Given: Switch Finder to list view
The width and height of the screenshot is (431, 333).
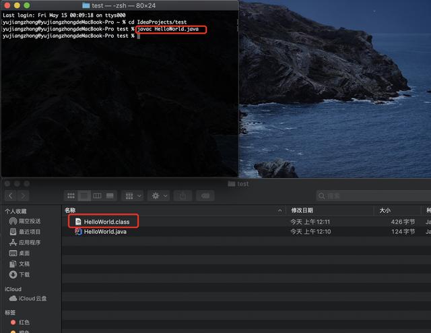Looking at the screenshot, I should (84, 196).
